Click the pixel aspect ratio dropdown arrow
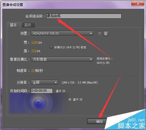This screenshot has height=130, width=146. [x=91, y=59]
